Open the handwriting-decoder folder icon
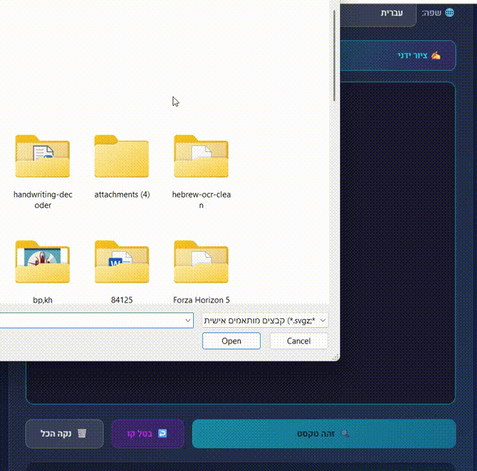Image resolution: width=477 pixels, height=471 pixels. [x=42, y=157]
